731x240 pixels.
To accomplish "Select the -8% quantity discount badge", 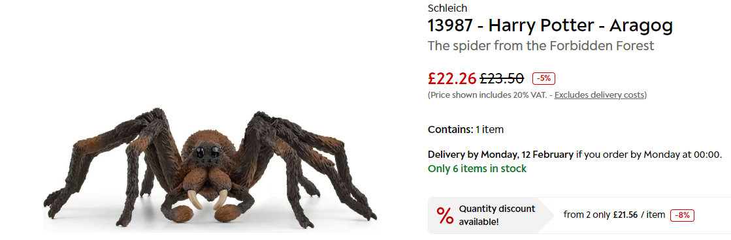I will [682, 215].
